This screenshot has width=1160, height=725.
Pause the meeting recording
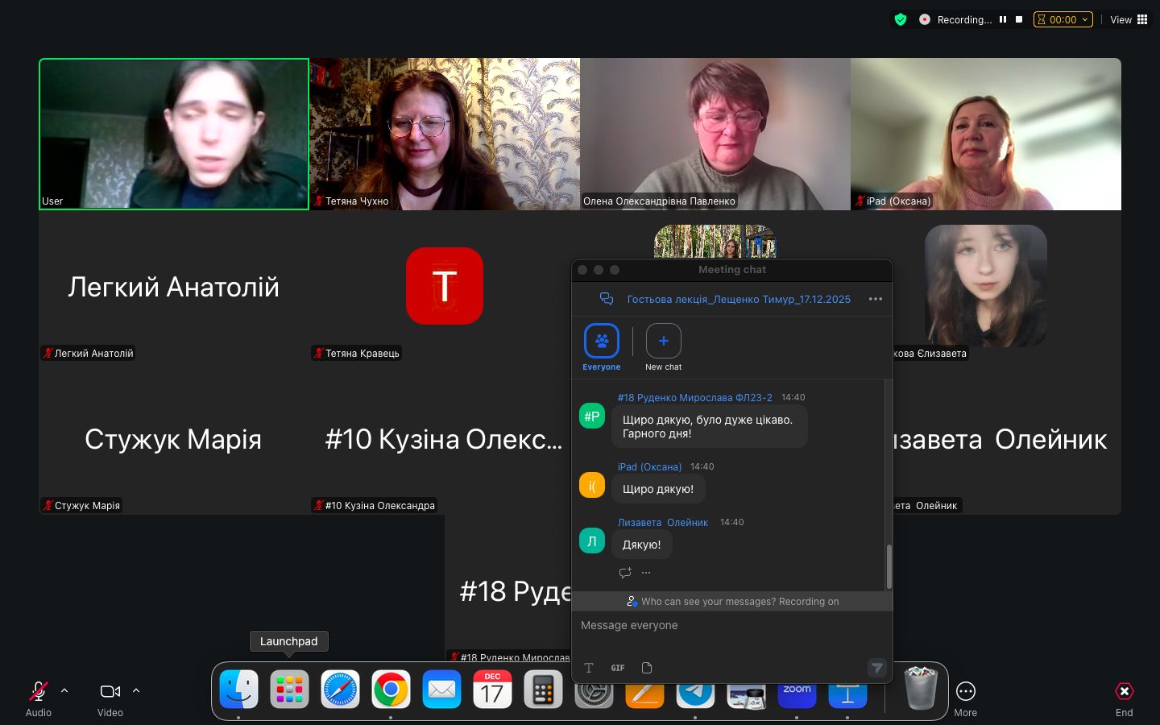coord(1003,19)
